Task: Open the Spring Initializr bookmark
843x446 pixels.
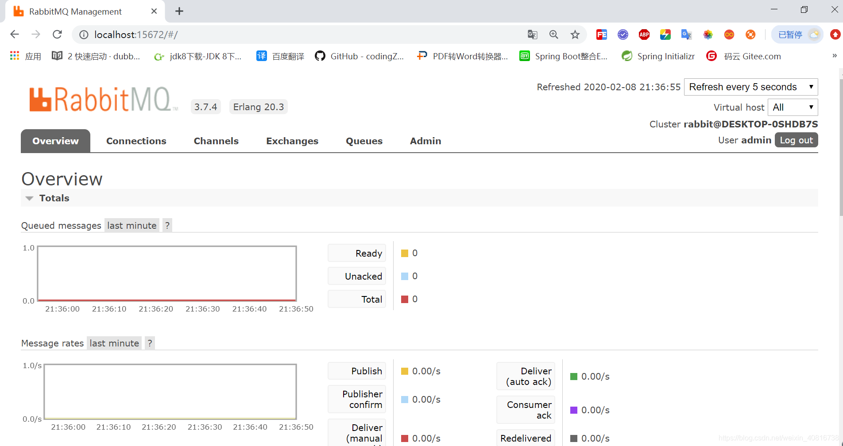Action: click(658, 56)
